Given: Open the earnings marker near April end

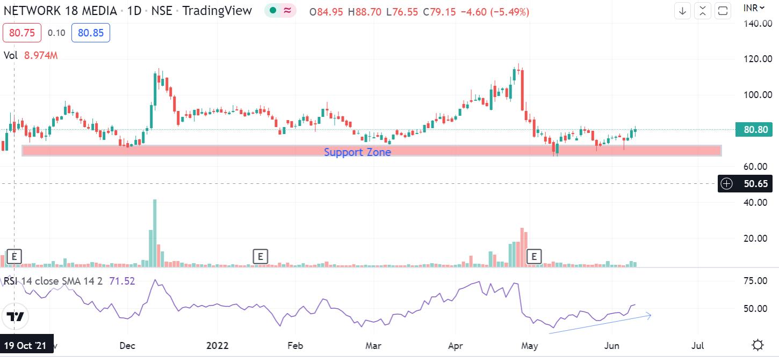Looking at the screenshot, I should tap(534, 257).
